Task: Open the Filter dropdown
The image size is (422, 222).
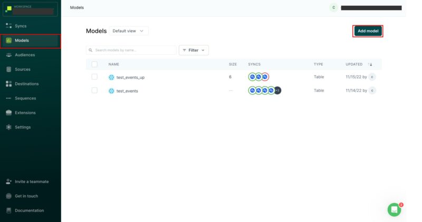Action: pyautogui.click(x=194, y=50)
